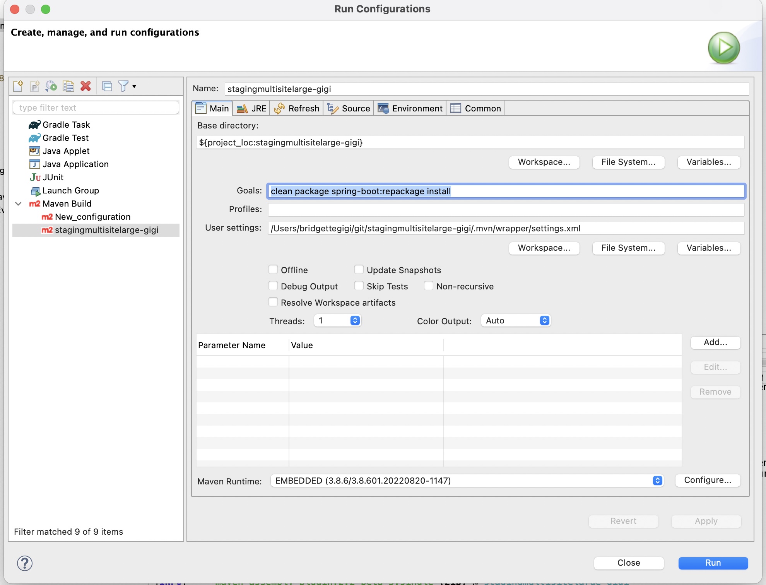Enable the Skip Tests checkbox
766x585 pixels.
[358, 286]
